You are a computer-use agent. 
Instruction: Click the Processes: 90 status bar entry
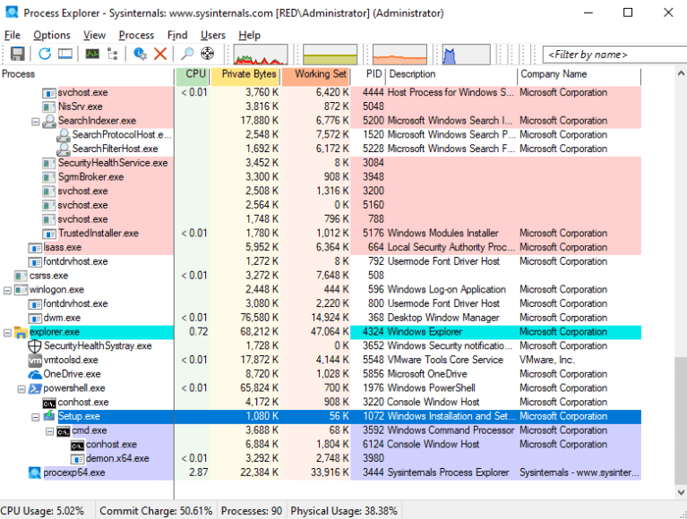point(252,511)
